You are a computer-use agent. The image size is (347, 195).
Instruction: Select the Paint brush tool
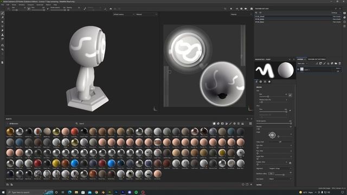coord(2,14)
